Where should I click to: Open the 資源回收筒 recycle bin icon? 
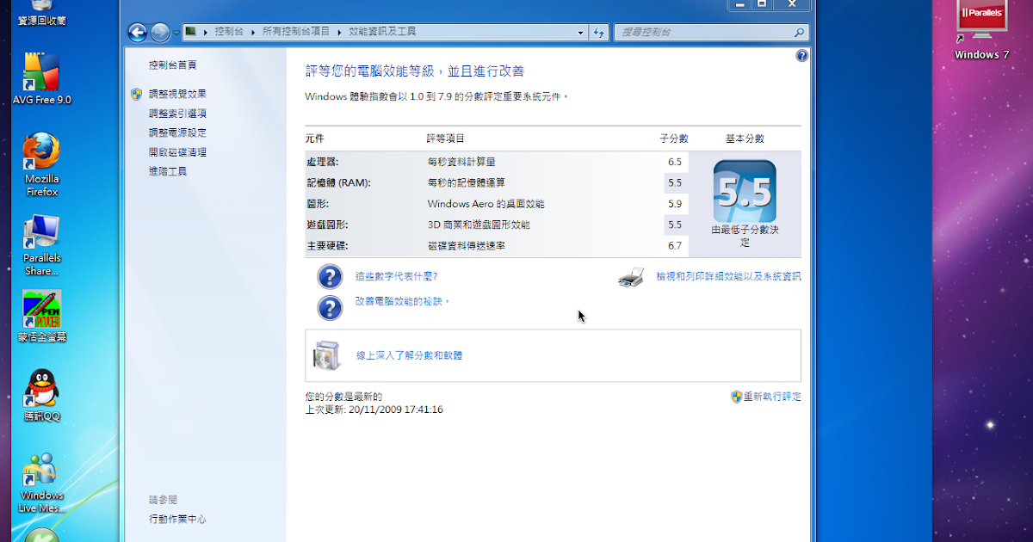point(41,13)
